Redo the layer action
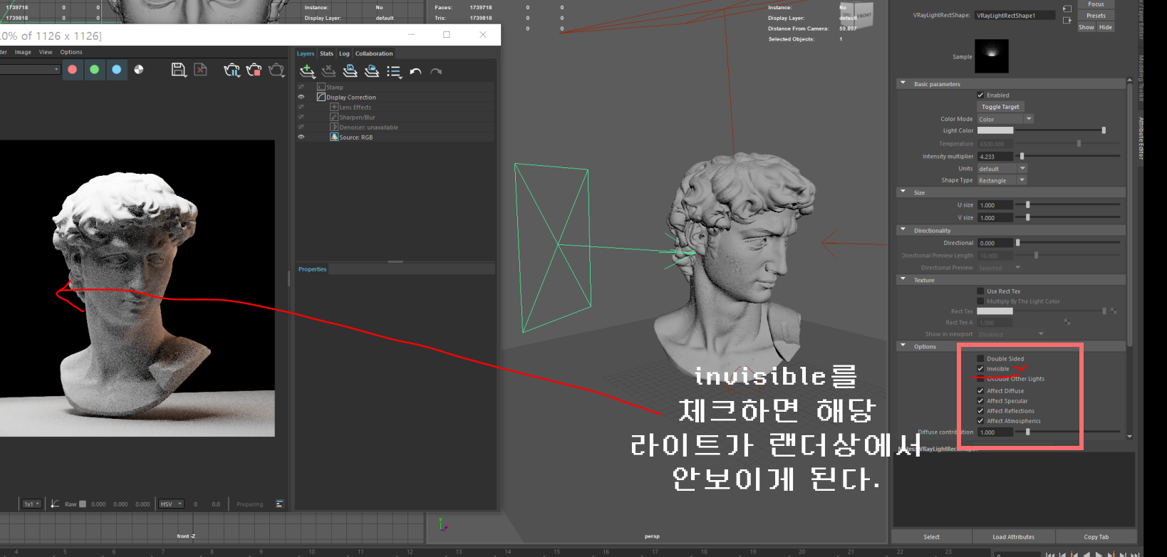 (436, 71)
